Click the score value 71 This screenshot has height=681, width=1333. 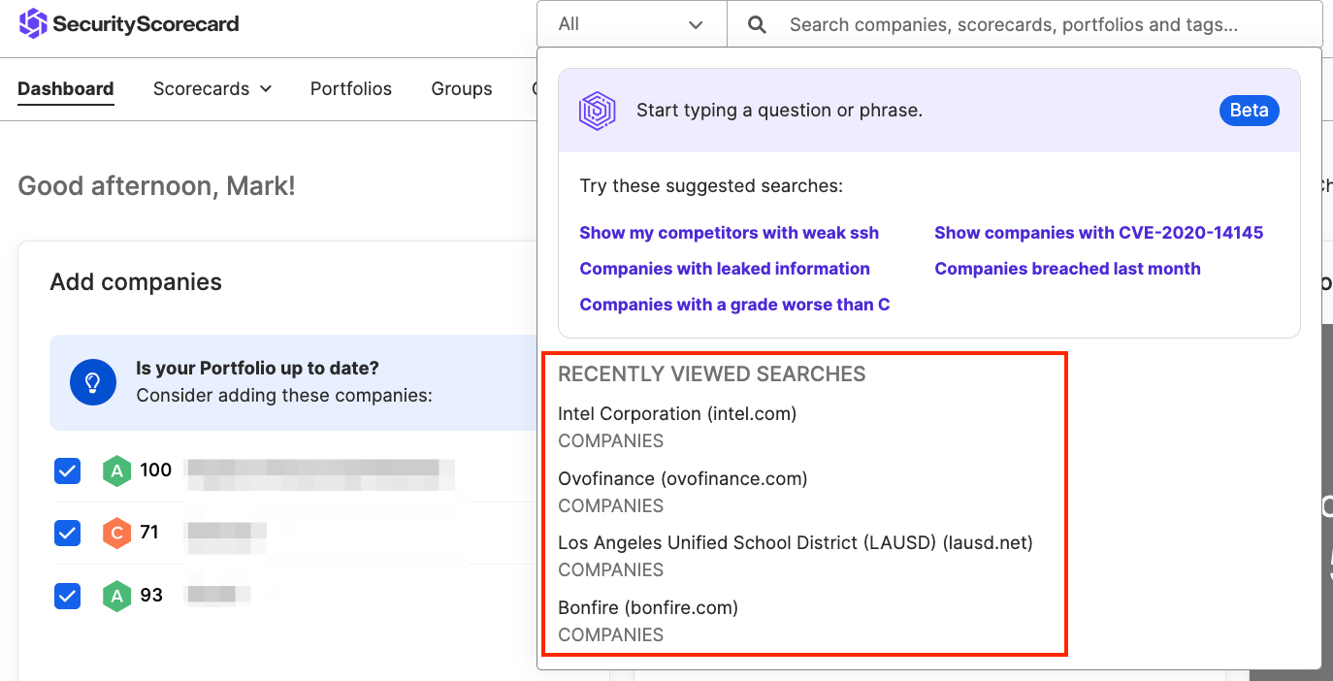tap(149, 533)
